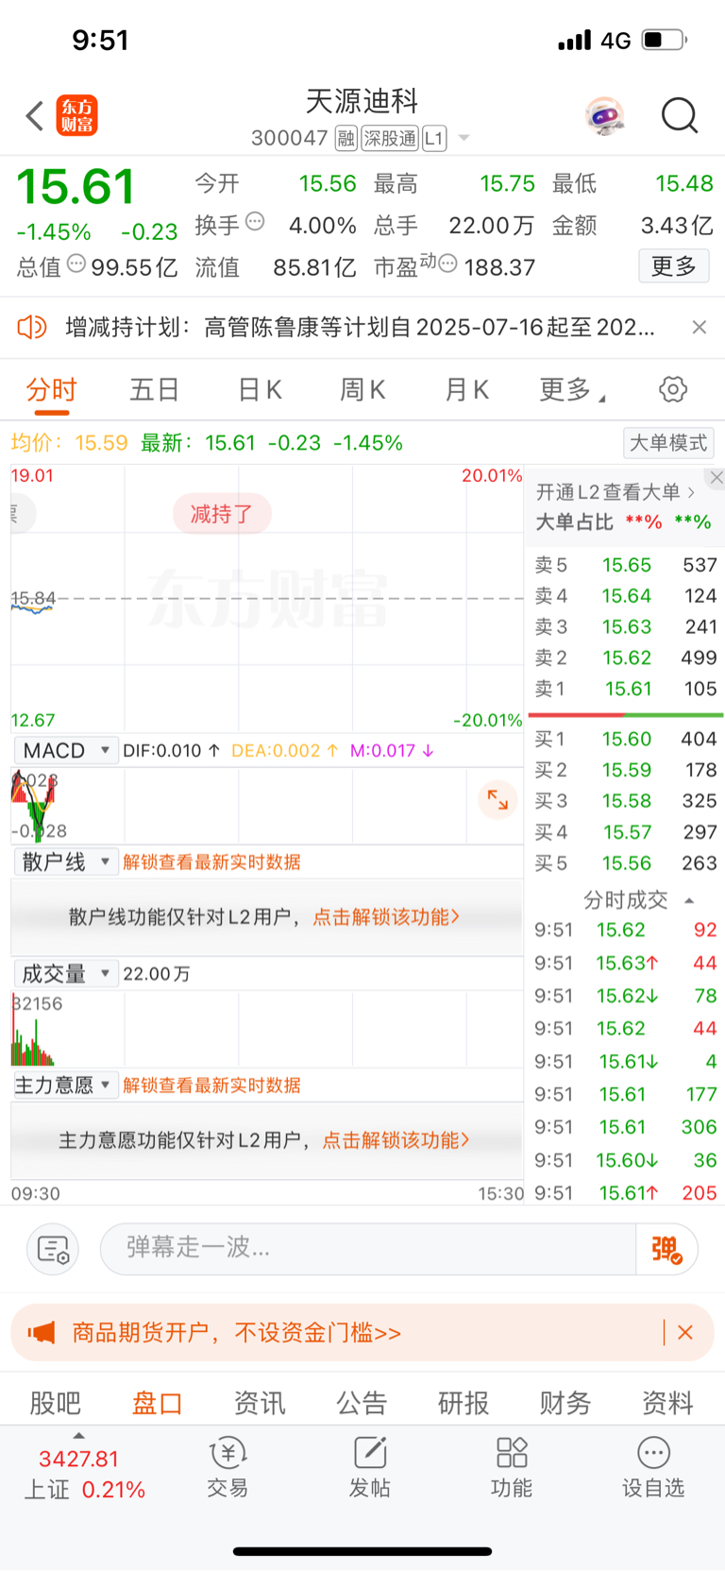Toggle 大单模式 on
725x1571 pixels.
tap(668, 442)
